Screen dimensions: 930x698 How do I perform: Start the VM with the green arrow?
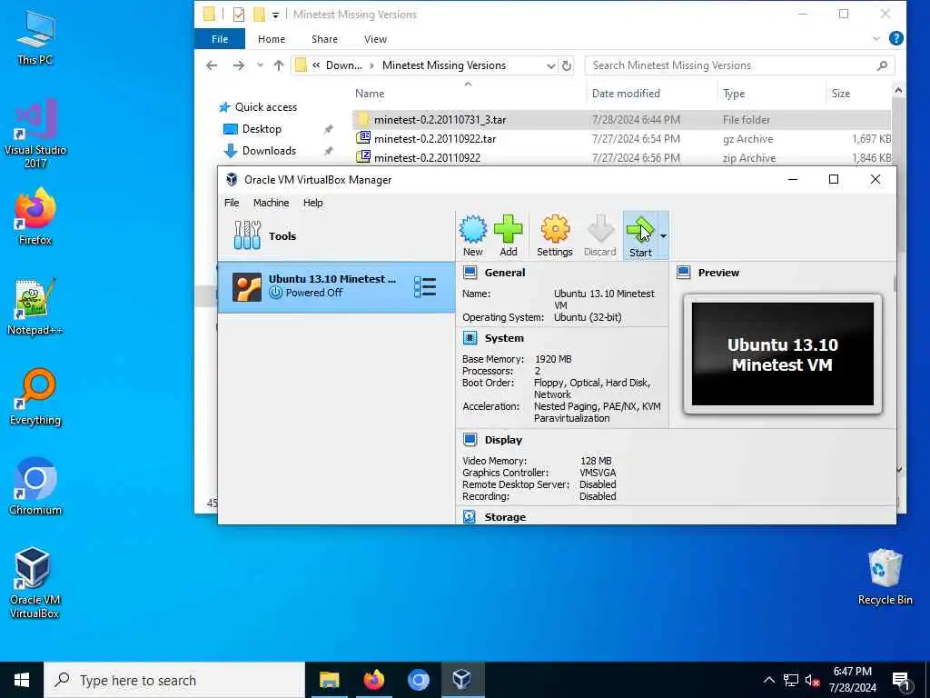[x=640, y=235]
